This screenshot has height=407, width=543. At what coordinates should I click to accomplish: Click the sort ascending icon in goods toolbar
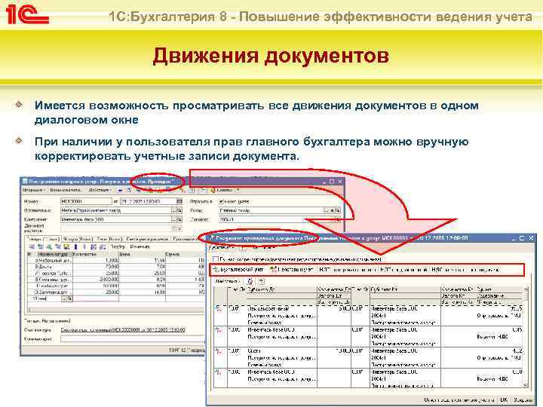click(94, 246)
